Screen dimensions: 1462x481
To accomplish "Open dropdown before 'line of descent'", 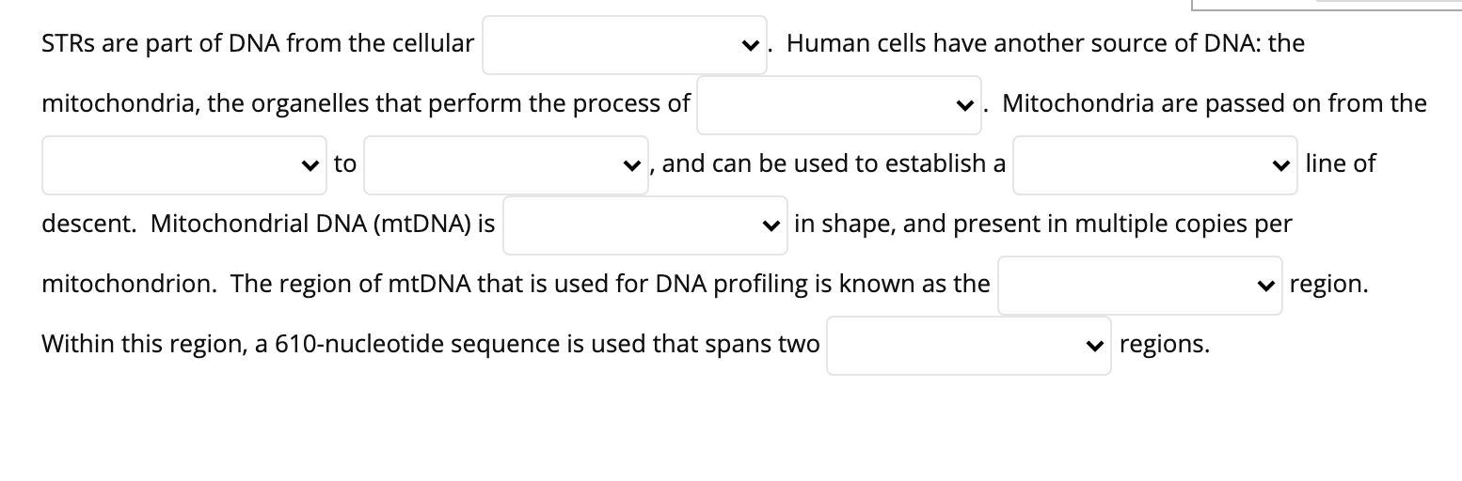I will pyautogui.click(x=1155, y=164).
